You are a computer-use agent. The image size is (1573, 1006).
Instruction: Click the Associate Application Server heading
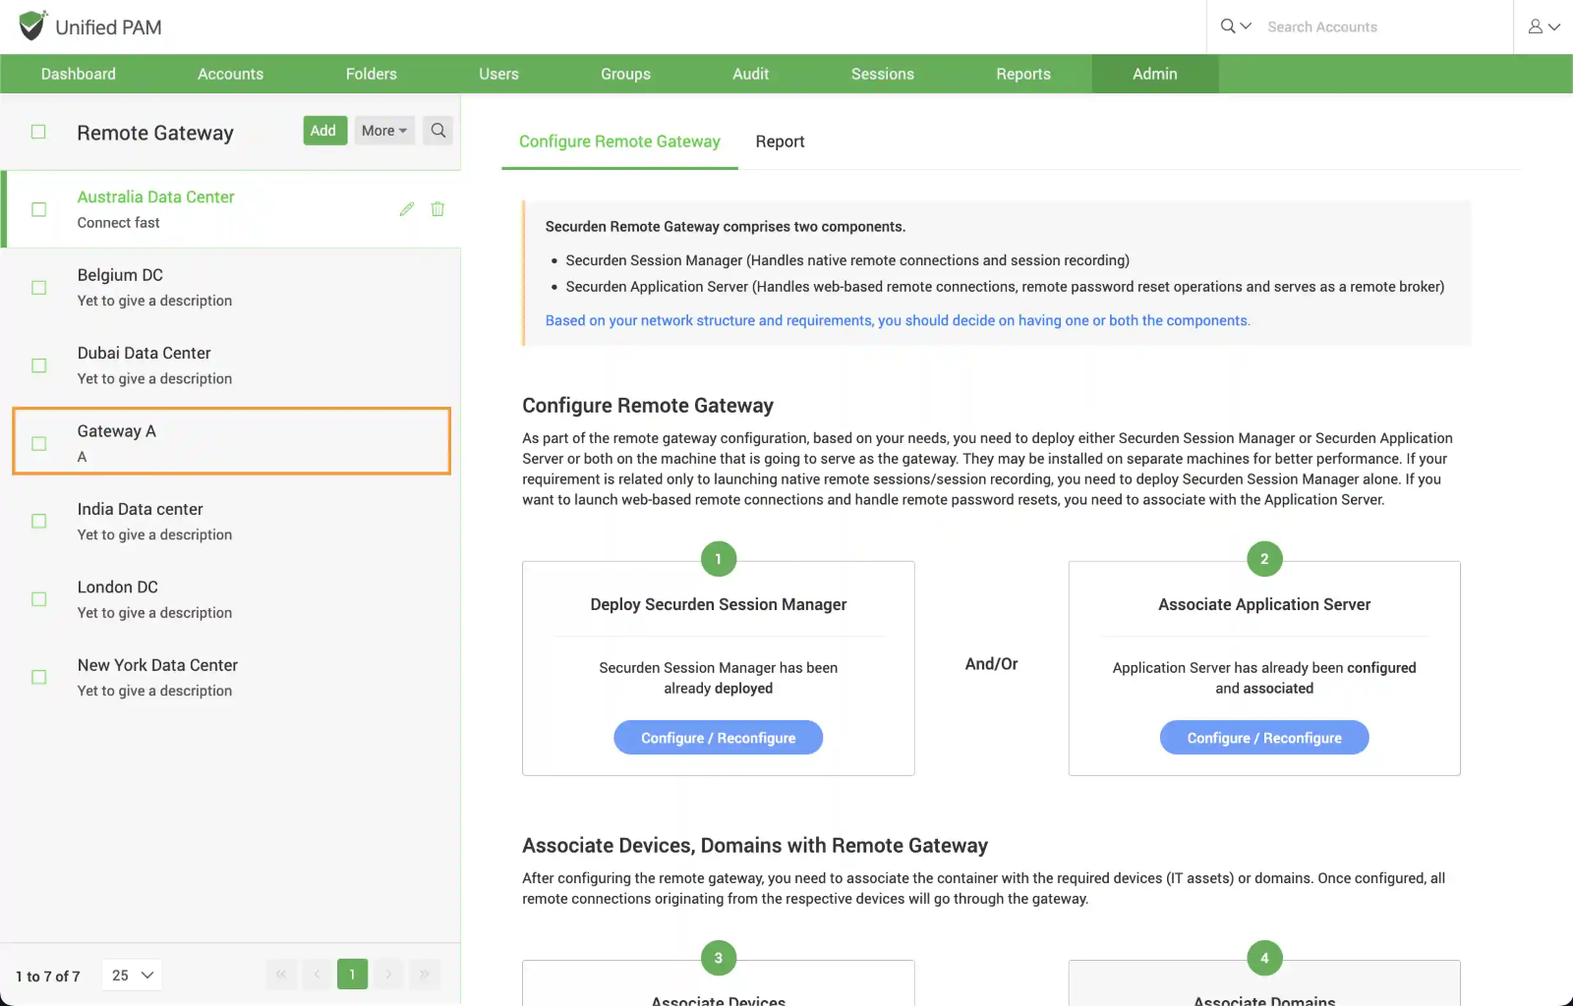1264,605
